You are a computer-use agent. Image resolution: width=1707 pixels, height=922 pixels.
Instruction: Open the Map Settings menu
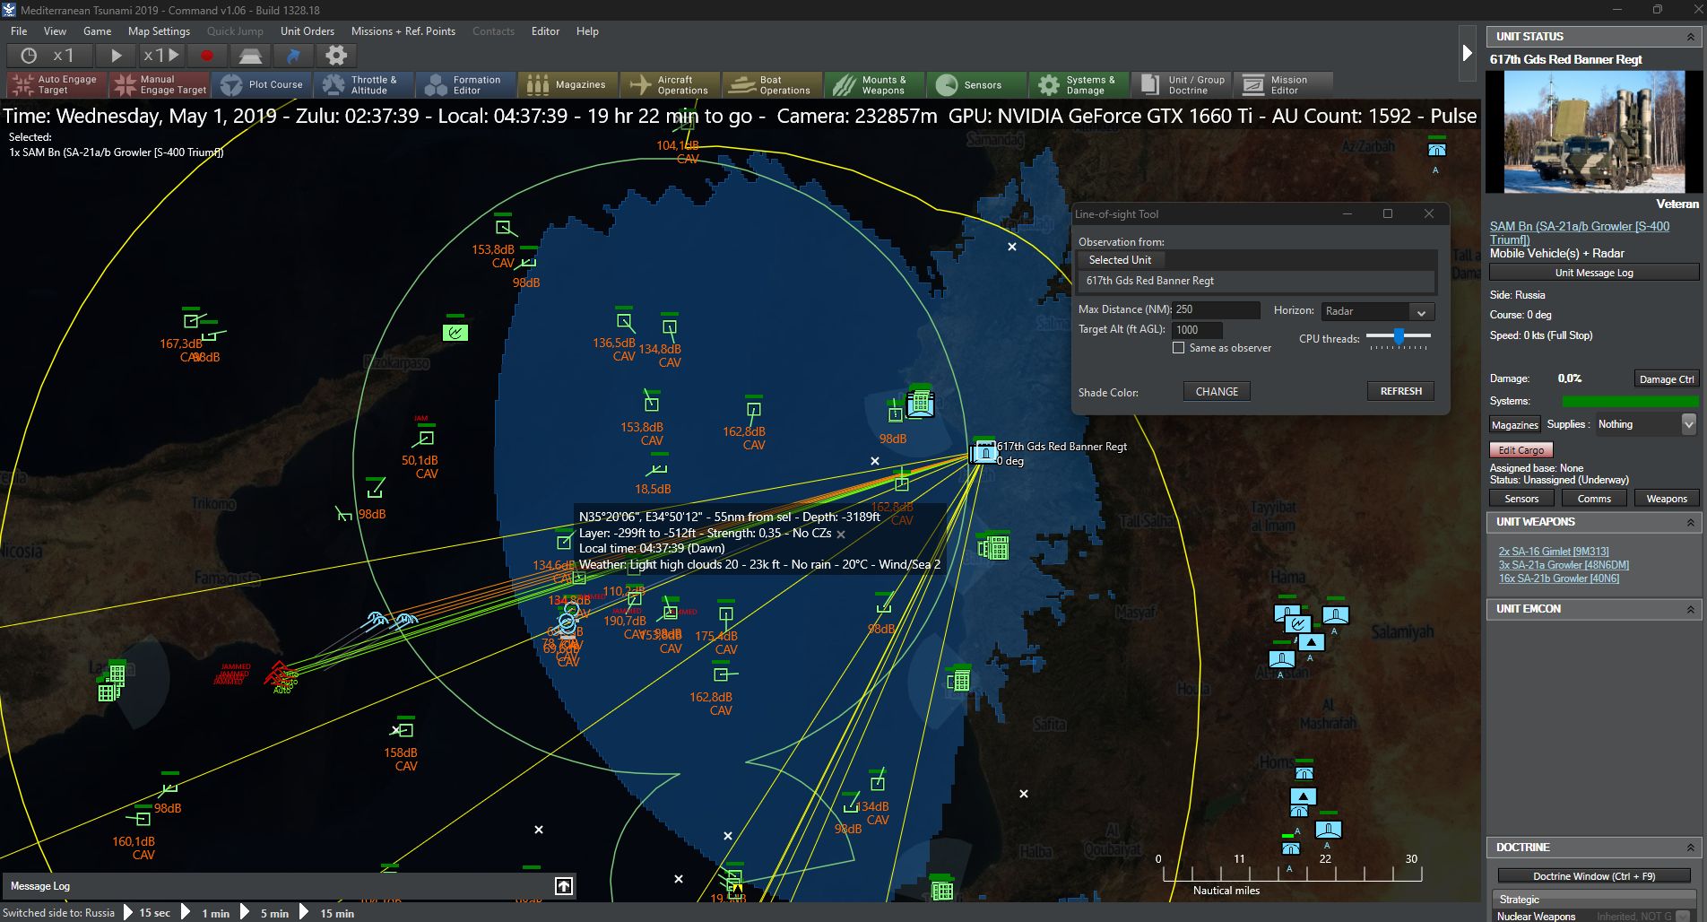coord(159,30)
